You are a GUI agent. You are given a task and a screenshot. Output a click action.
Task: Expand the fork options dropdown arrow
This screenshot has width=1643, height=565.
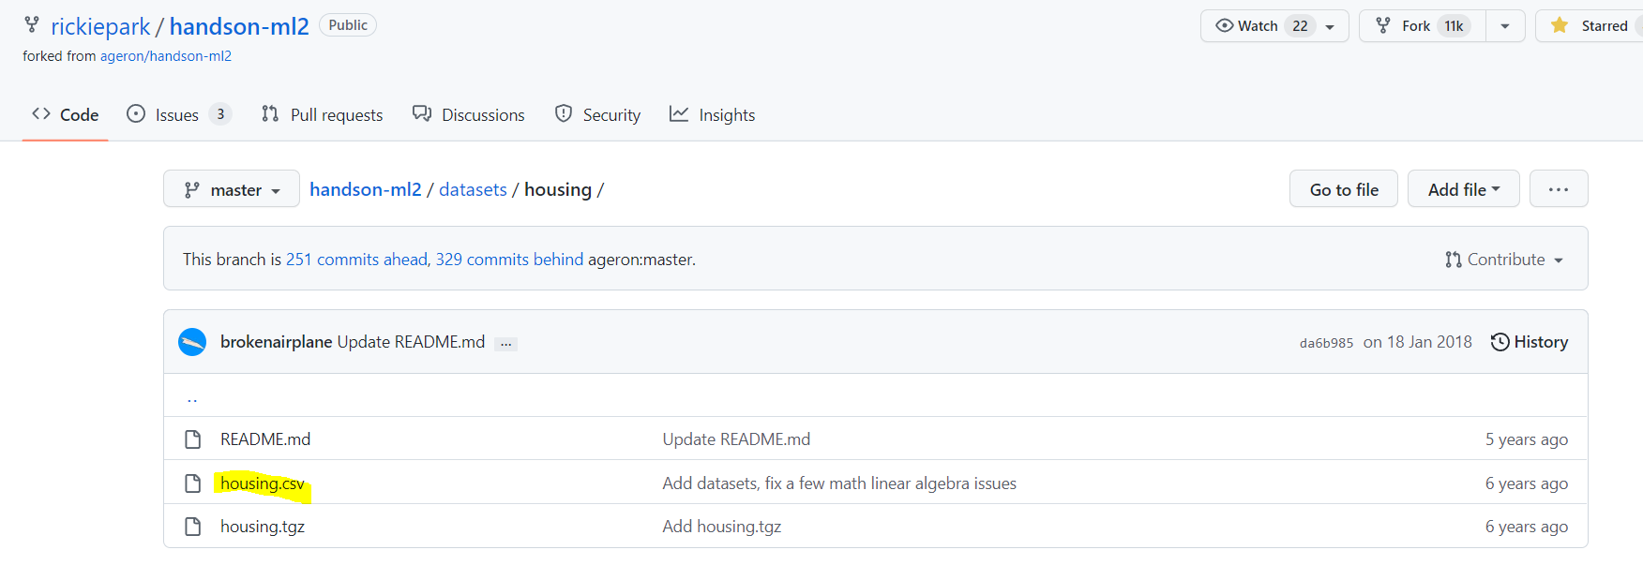pos(1505,26)
